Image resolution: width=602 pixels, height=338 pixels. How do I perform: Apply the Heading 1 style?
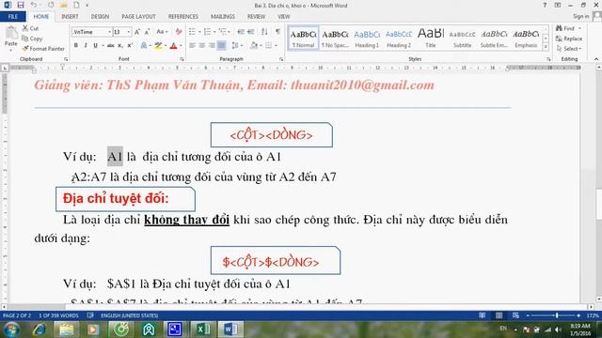click(x=367, y=38)
